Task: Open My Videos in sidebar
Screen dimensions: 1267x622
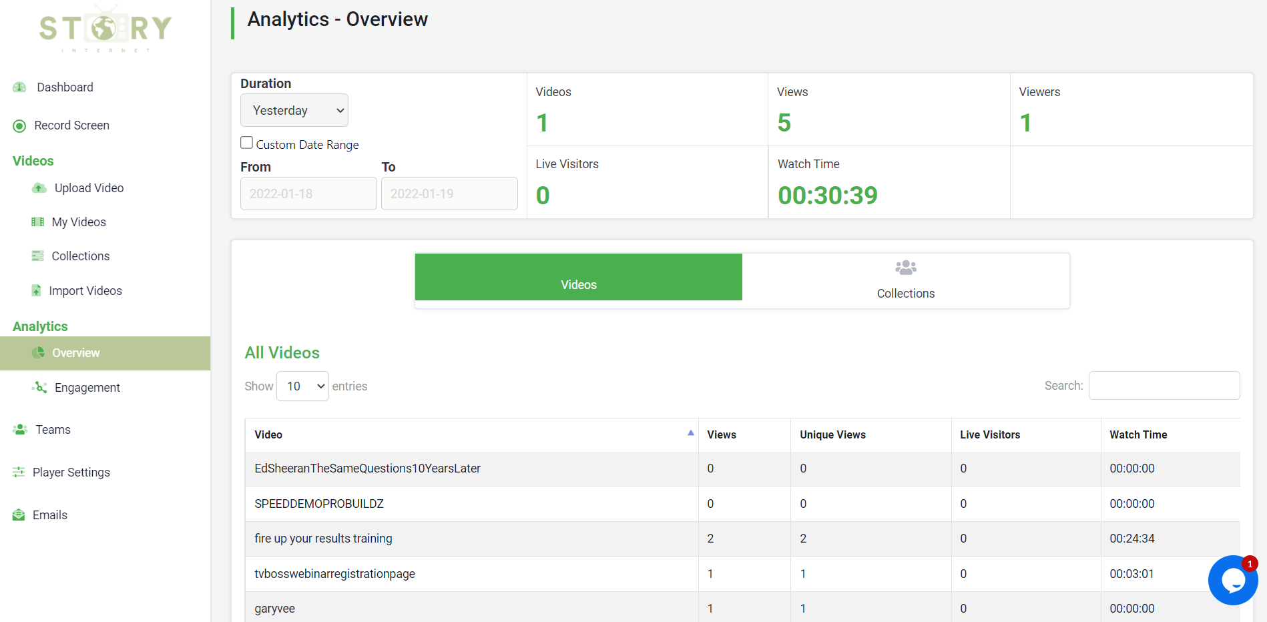Action: point(79,222)
